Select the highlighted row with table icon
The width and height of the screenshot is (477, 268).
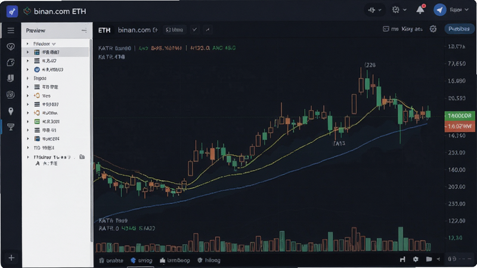[56, 52]
